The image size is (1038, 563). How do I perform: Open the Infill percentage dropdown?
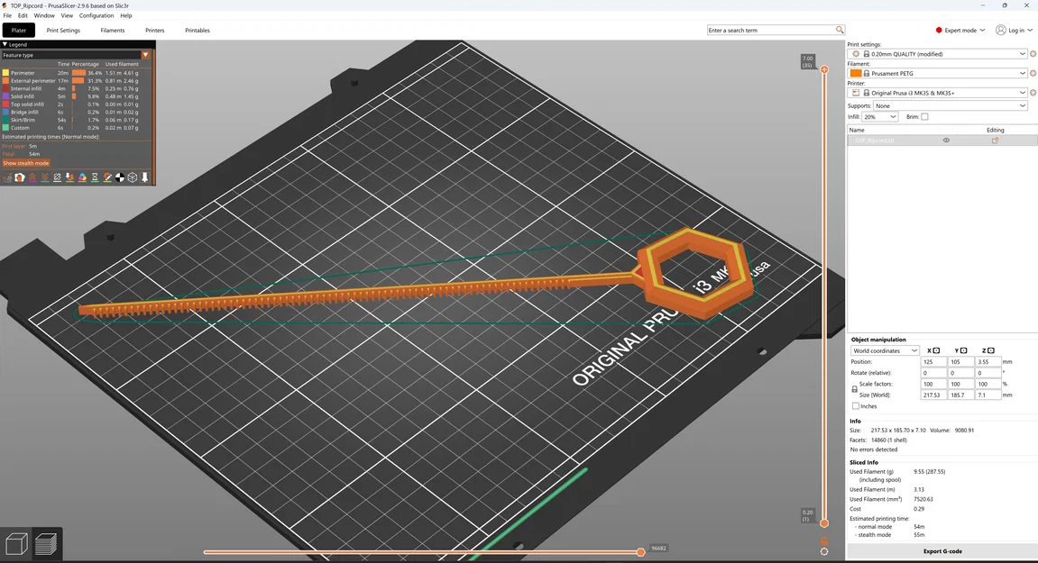(880, 117)
